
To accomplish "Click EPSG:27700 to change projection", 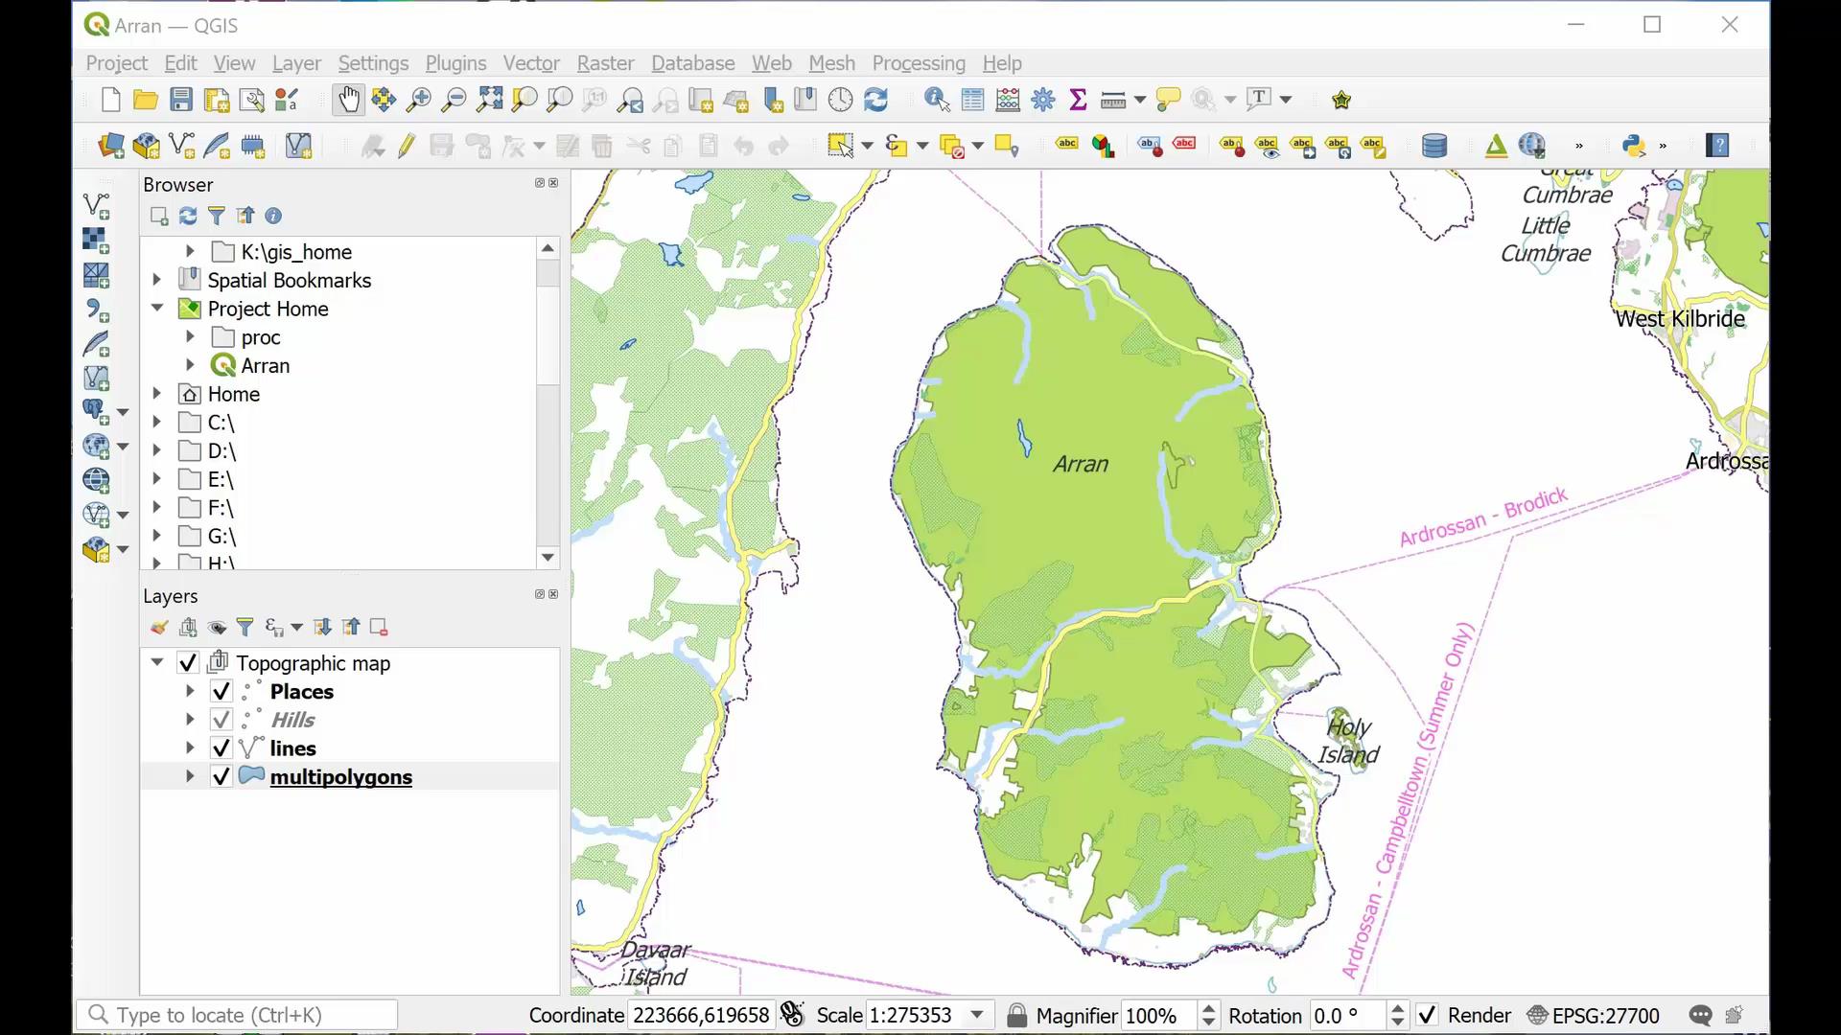I will 1605,1015.
